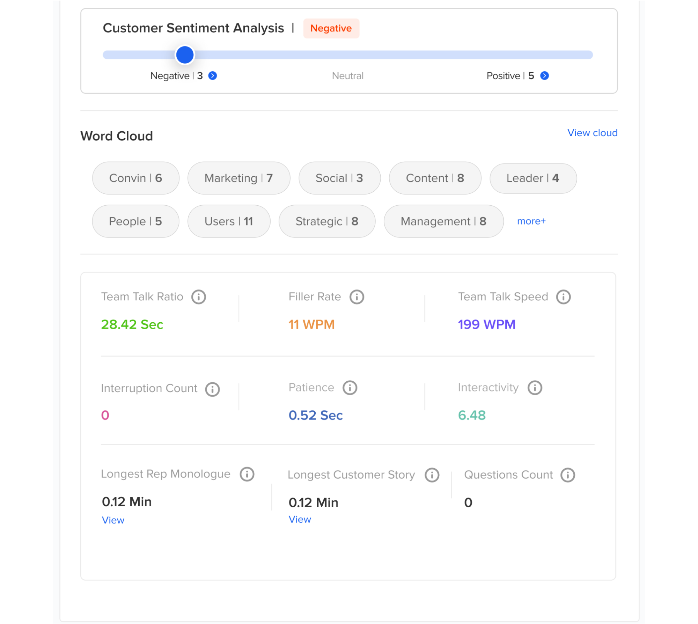View details for Team Talk Speed metric
The height and width of the screenshot is (624, 698).
[563, 296]
